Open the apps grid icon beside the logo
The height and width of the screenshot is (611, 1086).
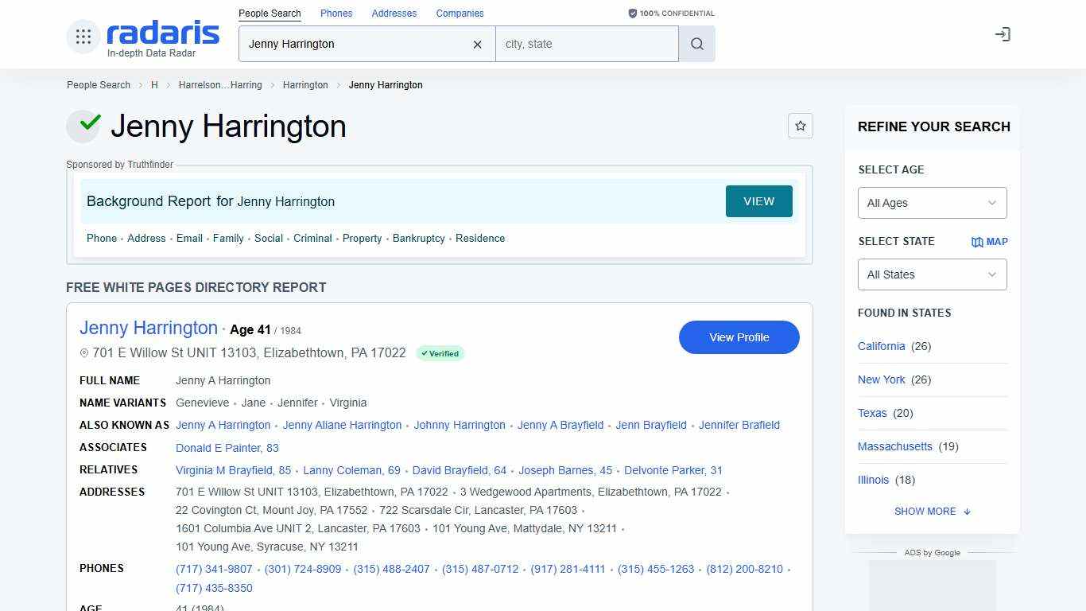click(83, 35)
